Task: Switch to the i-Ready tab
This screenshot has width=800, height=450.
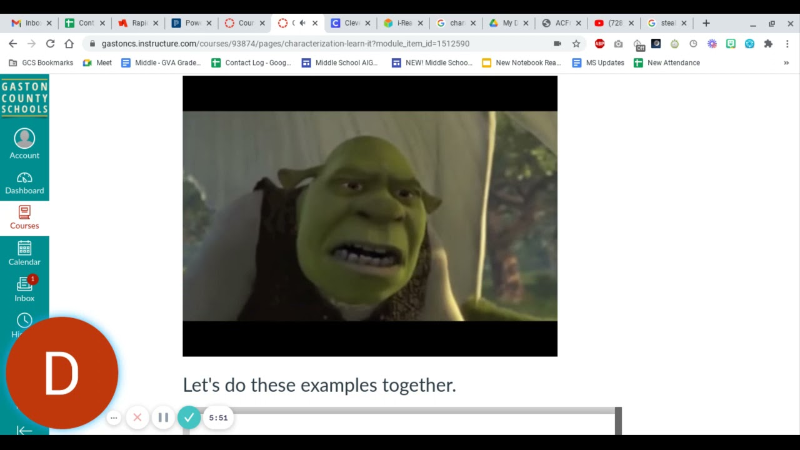Action: tap(403, 23)
